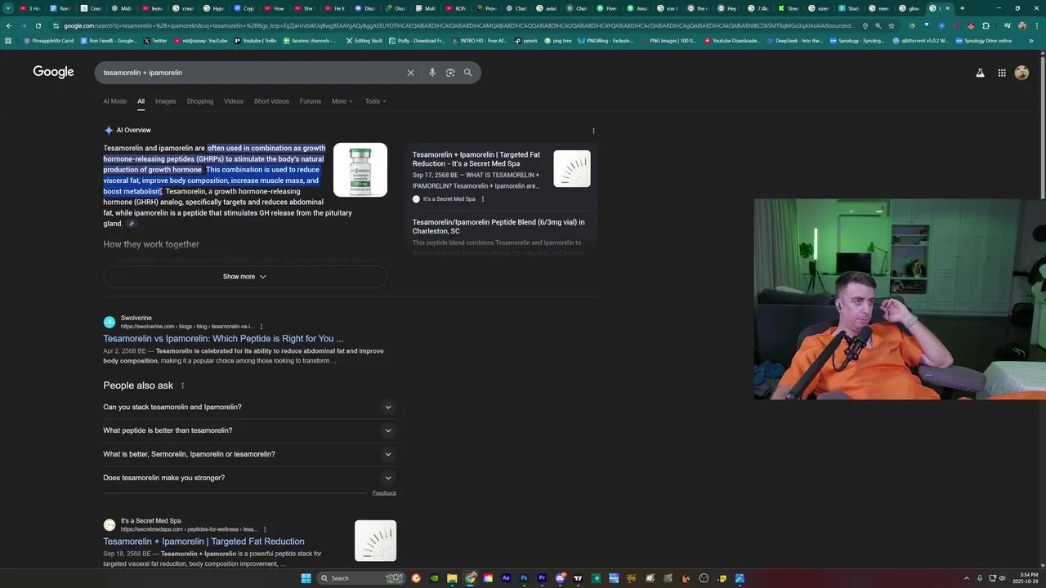
Task: Click the source link chip after 'gland.'
Action: click(x=132, y=224)
